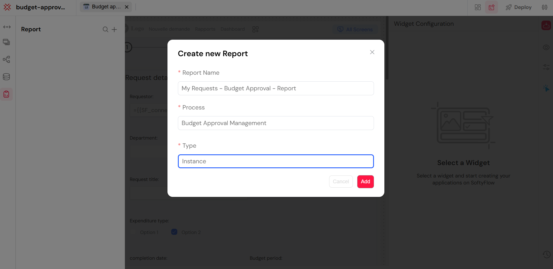Screen dimensions: 553x269
Task: Click the Report Name input field
Action: coord(276,88)
